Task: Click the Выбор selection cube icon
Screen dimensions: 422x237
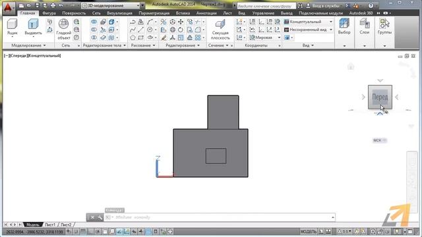Action: click(x=344, y=26)
